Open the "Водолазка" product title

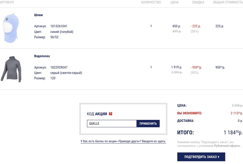coord(42,56)
